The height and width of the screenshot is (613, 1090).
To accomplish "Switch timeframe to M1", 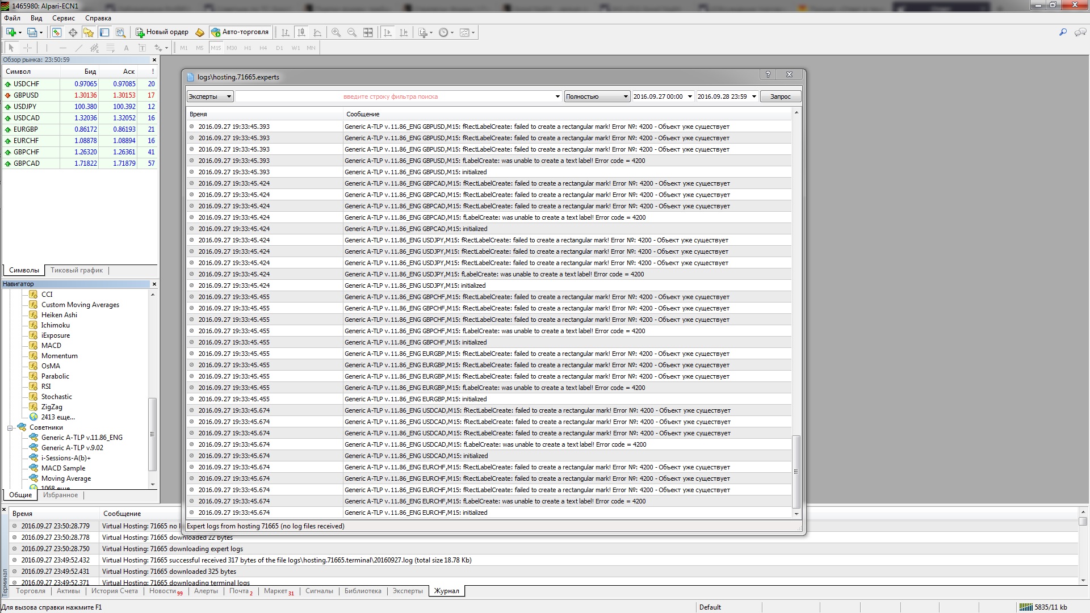I will click(184, 48).
